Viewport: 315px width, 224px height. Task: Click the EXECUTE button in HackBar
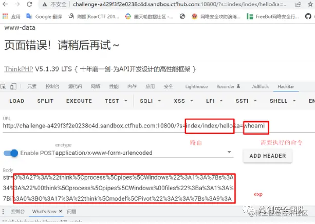tap(79, 101)
